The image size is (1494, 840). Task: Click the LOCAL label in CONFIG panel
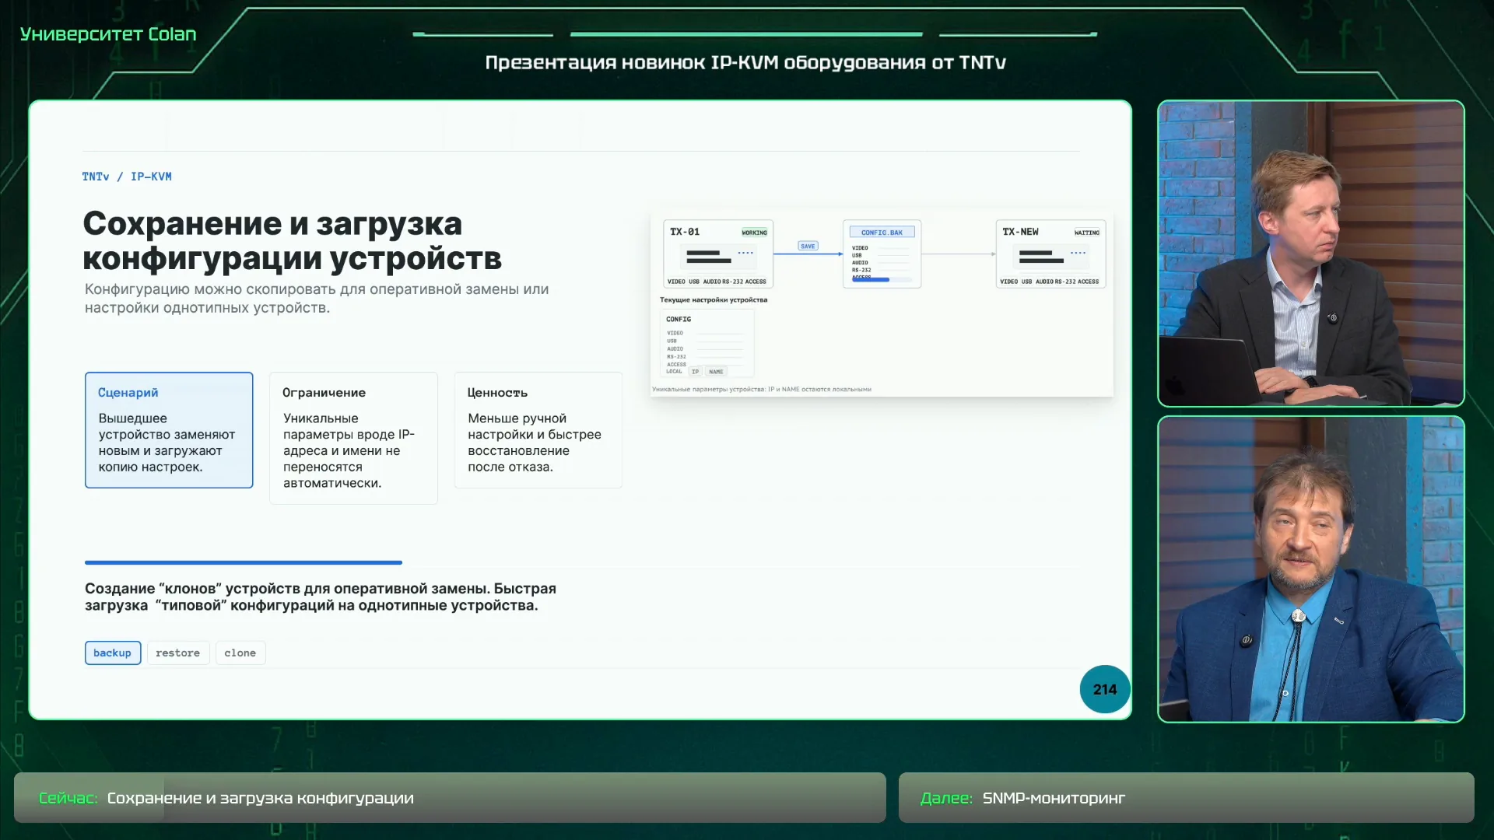(674, 372)
